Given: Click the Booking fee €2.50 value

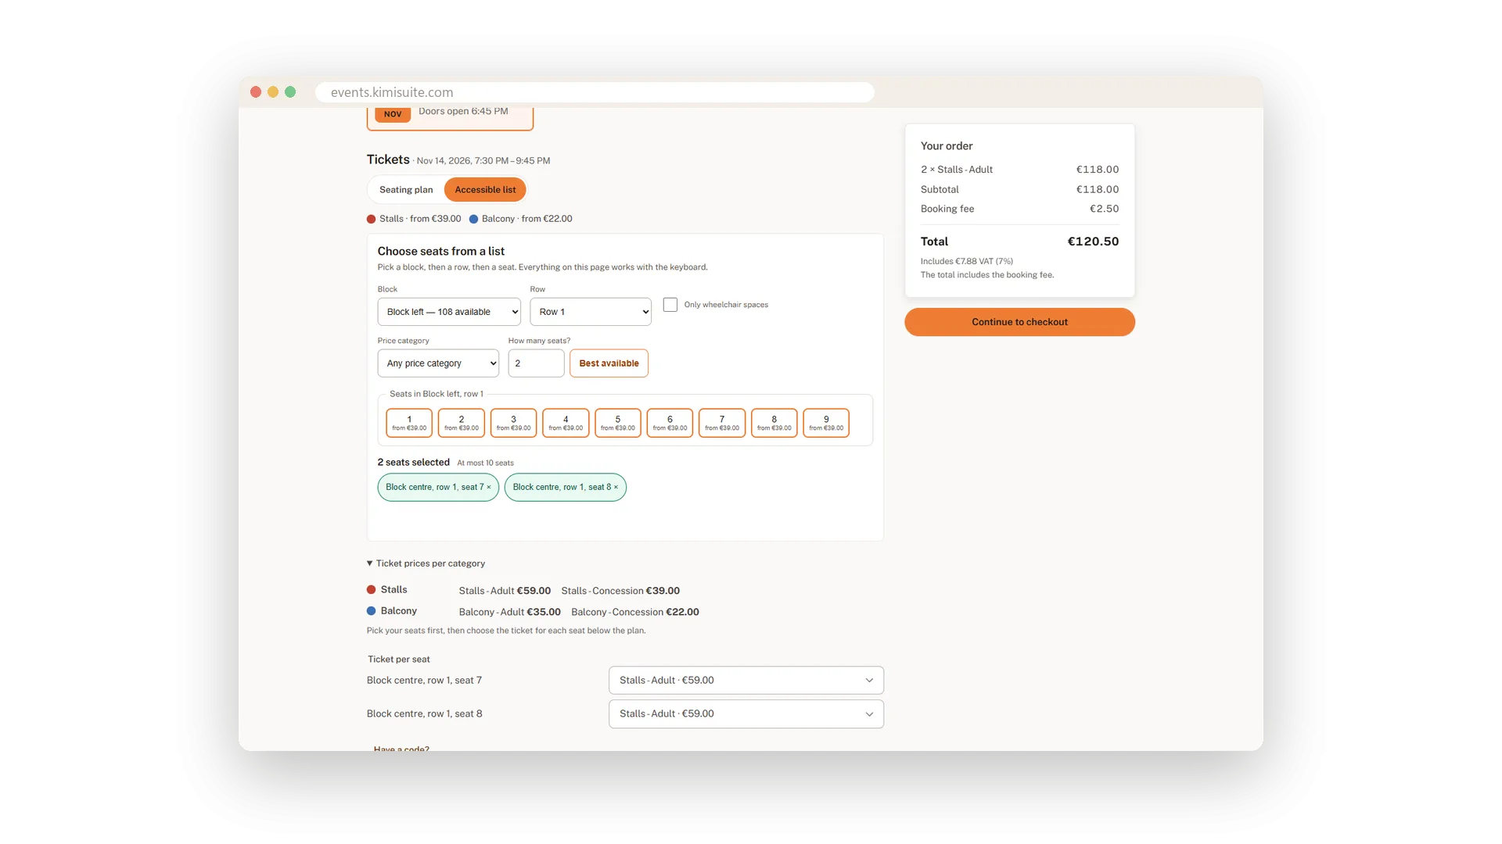Looking at the screenshot, I should (x=1104, y=209).
